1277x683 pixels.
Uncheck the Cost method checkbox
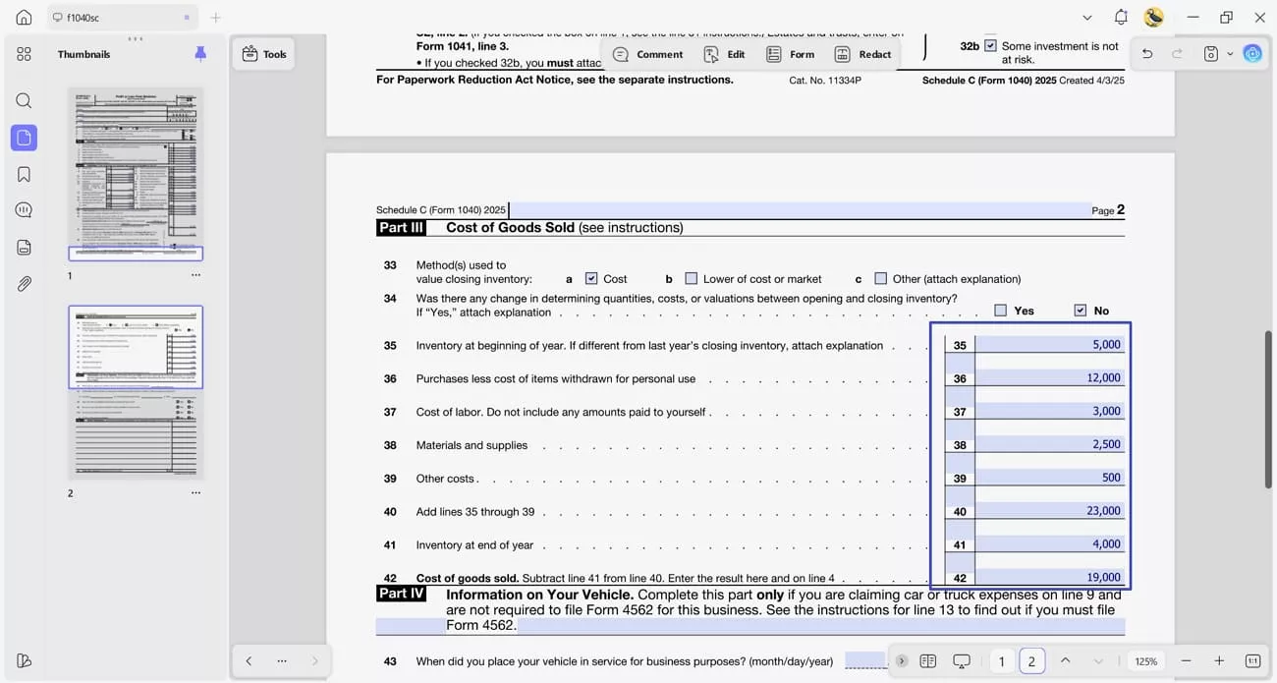click(591, 278)
